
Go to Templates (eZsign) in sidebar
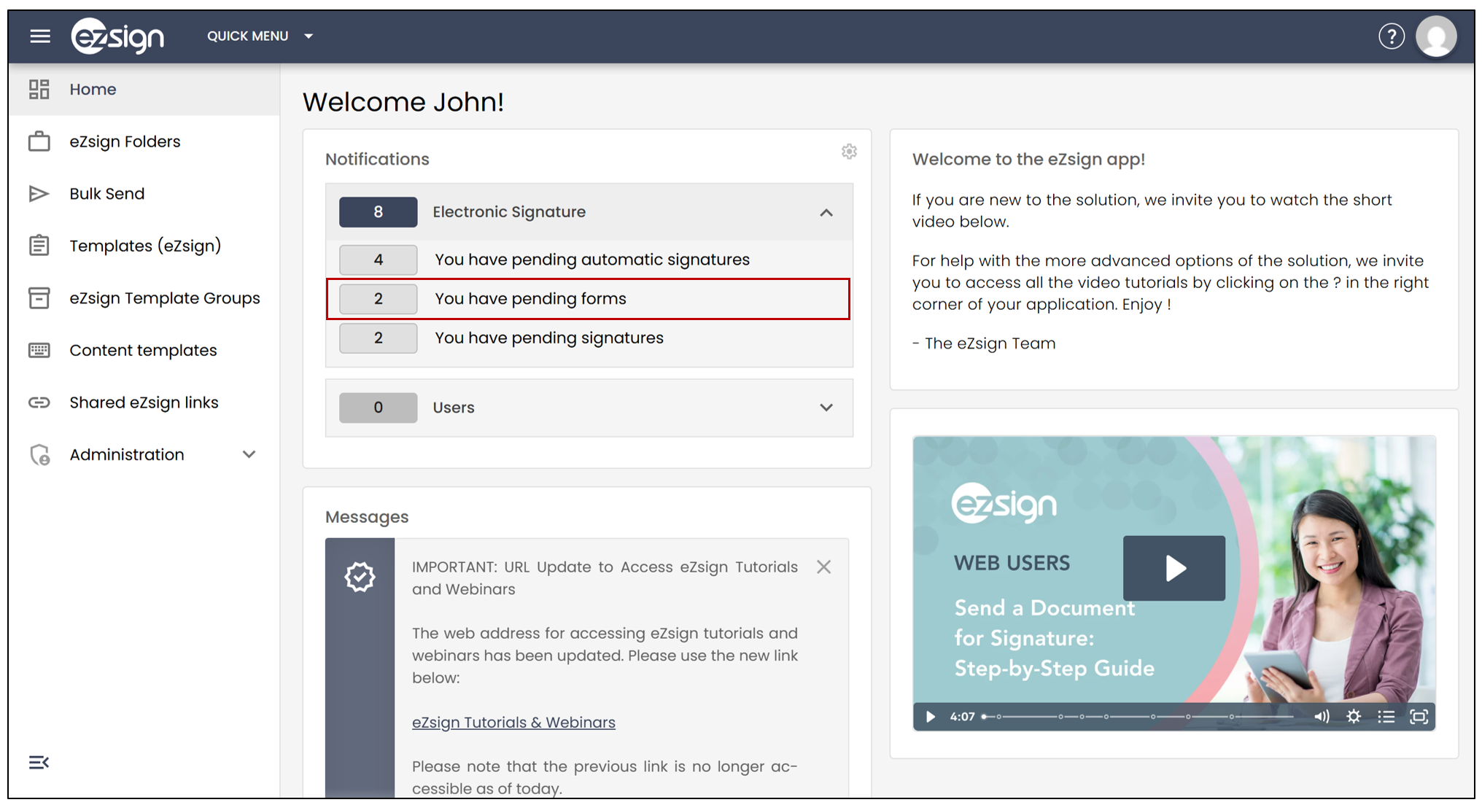coord(144,246)
